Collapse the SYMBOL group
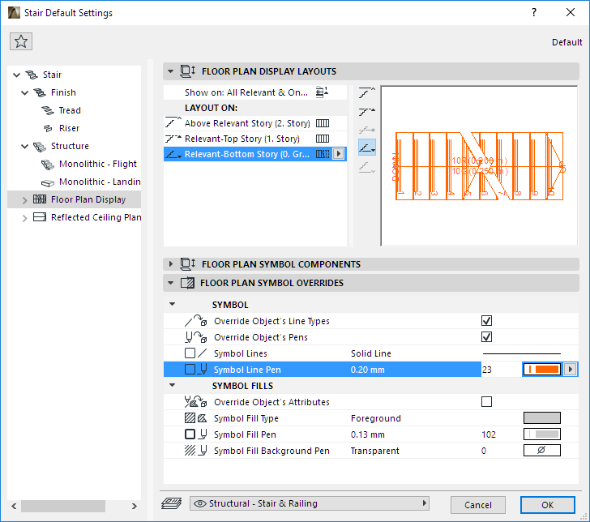The height and width of the screenshot is (522, 590). pyautogui.click(x=173, y=304)
